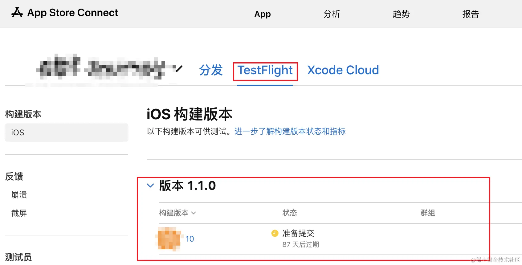The height and width of the screenshot is (265, 522).
Task: Open the build's orange app icon thumbnail
Action: tap(169, 238)
